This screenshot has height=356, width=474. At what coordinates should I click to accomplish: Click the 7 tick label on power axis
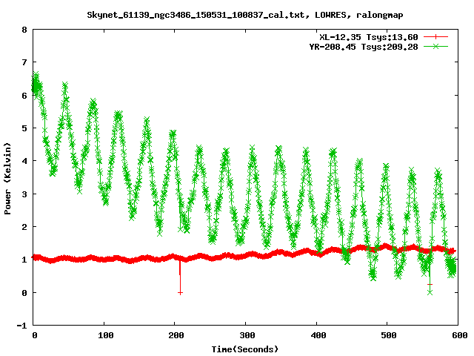coord(24,63)
